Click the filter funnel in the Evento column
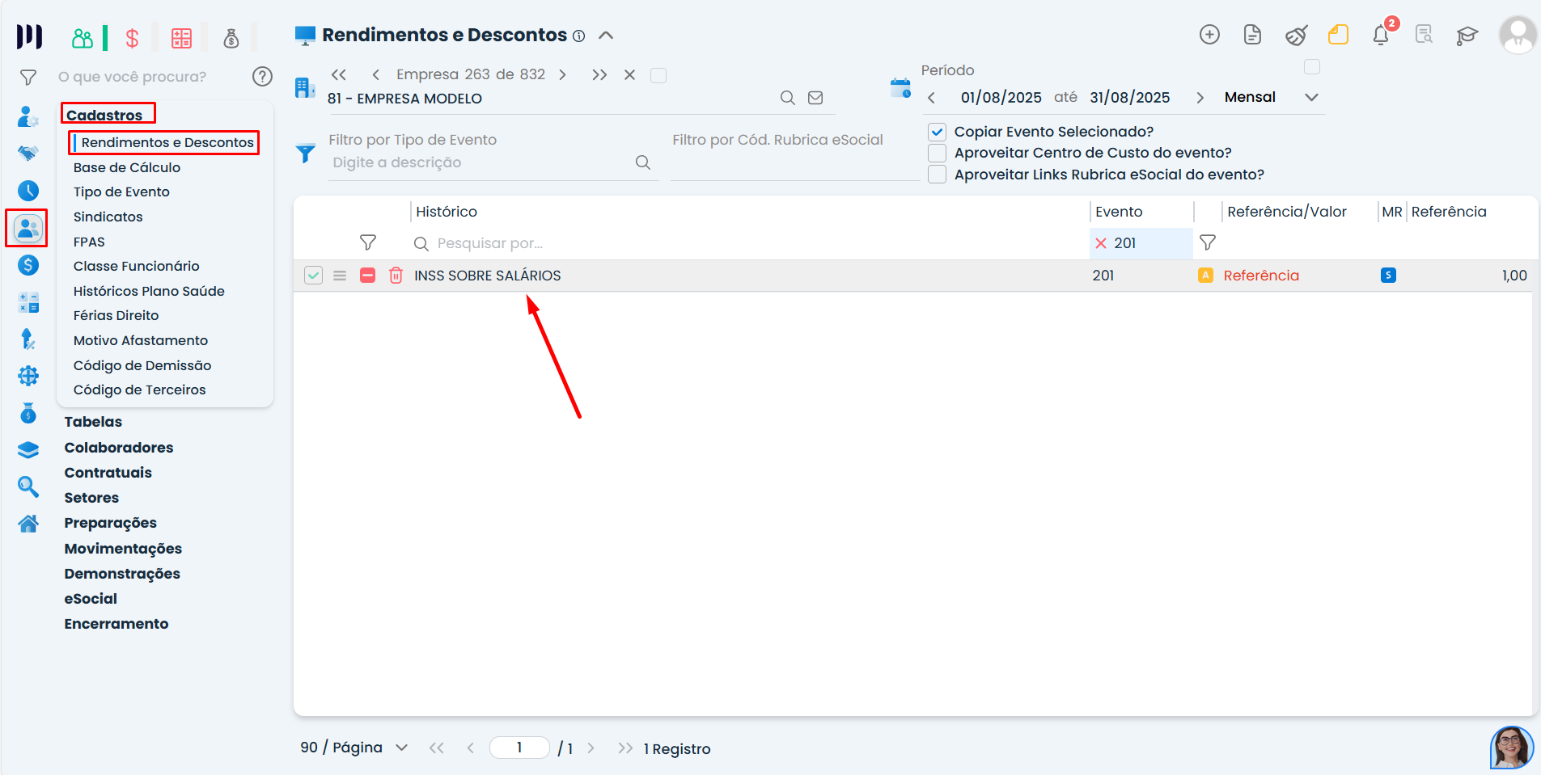1541x775 pixels. coord(1208,242)
